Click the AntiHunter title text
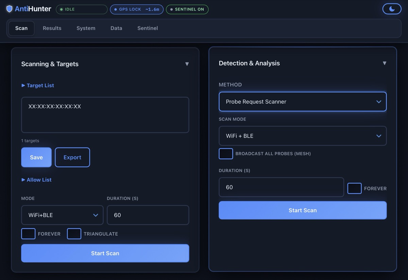This screenshot has width=408, height=280. (x=33, y=9)
